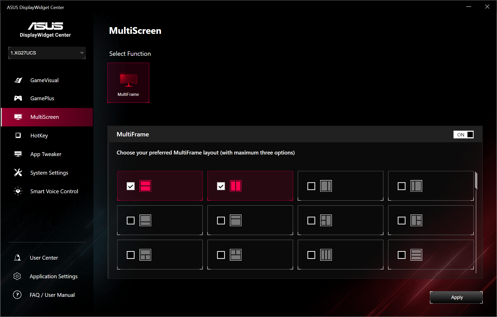Open the 1.XG27UCS monitor dropdown
Screen dimensions: 497x317
(47, 53)
